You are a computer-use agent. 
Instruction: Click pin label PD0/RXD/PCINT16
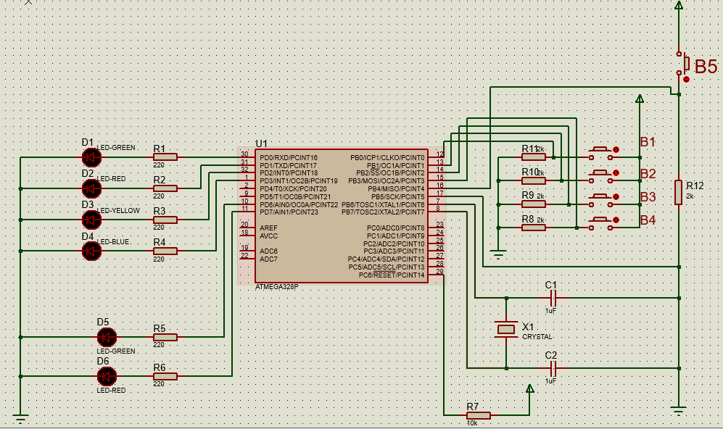(x=289, y=157)
